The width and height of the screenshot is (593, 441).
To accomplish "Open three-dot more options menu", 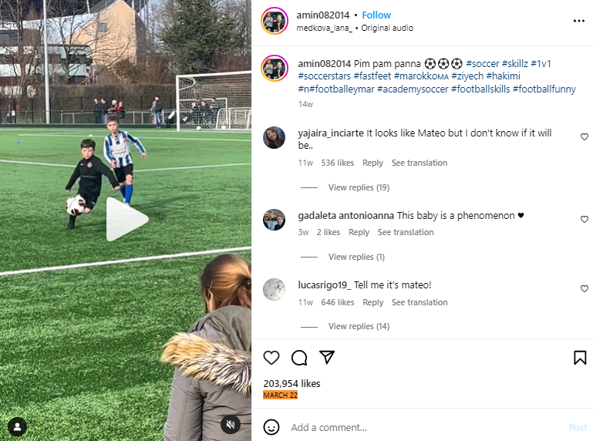I will pos(578,21).
